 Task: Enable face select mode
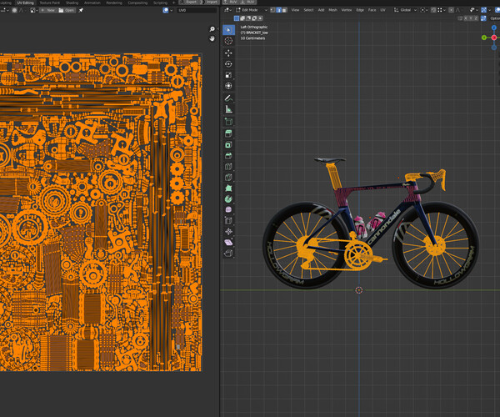click(284, 10)
